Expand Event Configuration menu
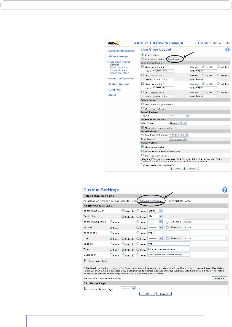Screen dimensions: 232x327 121,78
